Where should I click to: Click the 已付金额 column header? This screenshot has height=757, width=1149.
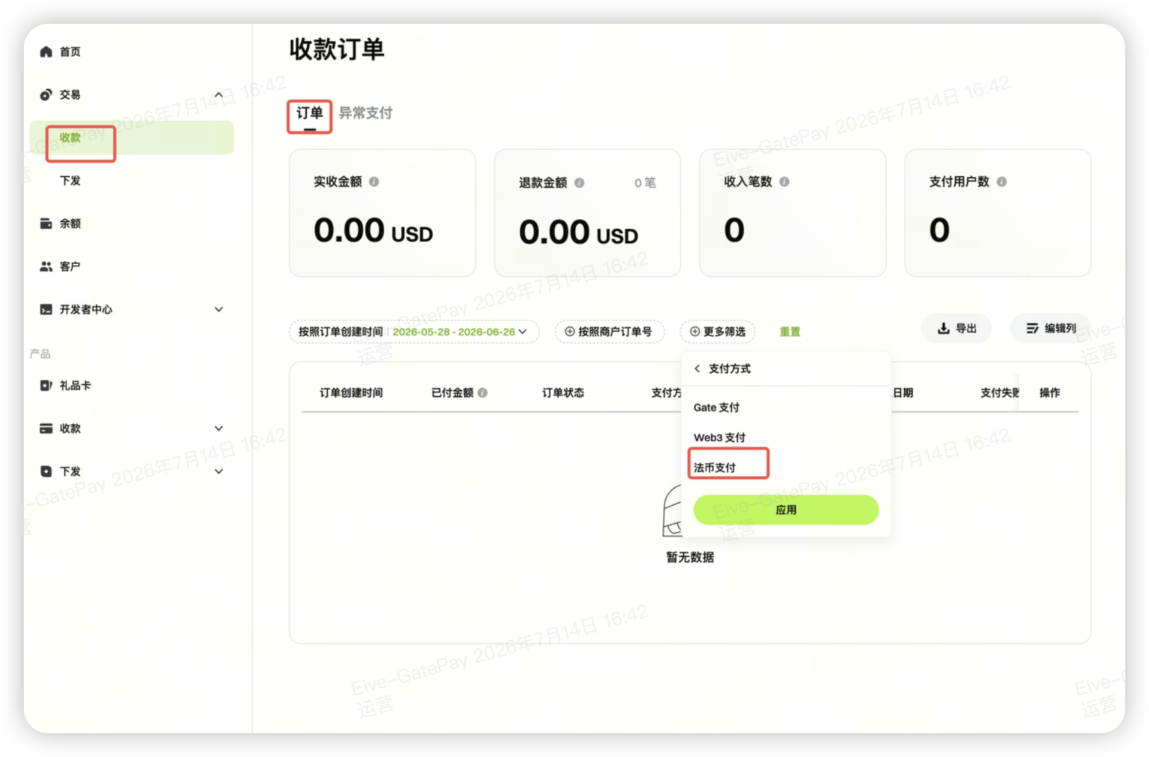tap(453, 393)
